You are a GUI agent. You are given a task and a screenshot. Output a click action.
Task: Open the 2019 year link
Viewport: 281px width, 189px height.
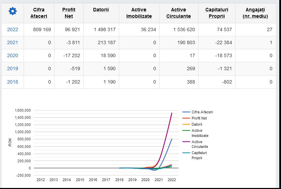click(x=13, y=69)
